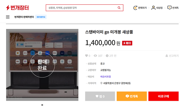Click the 내상점 person icon
180x107 pixels.
click(x=153, y=8)
